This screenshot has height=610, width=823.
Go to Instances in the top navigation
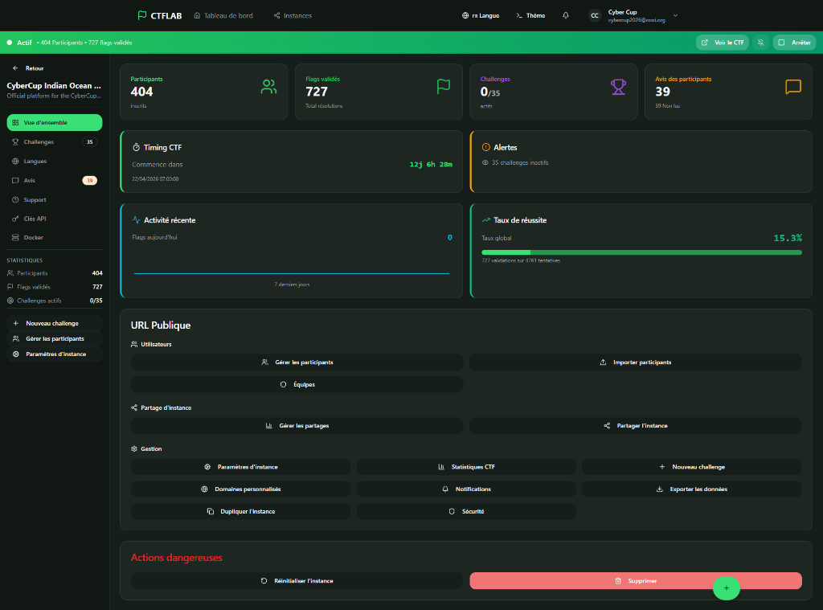293,16
